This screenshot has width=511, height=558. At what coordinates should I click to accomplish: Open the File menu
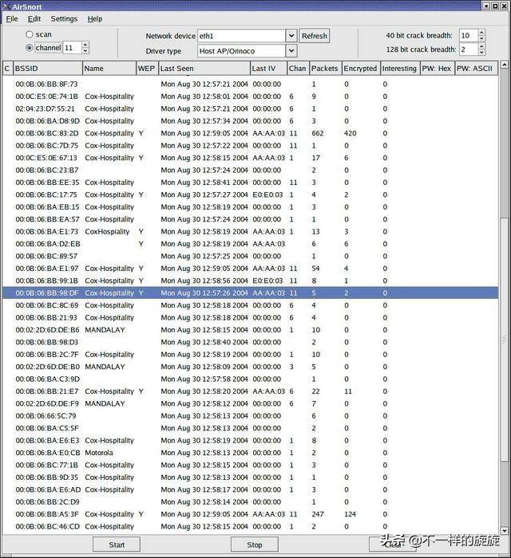(12, 18)
